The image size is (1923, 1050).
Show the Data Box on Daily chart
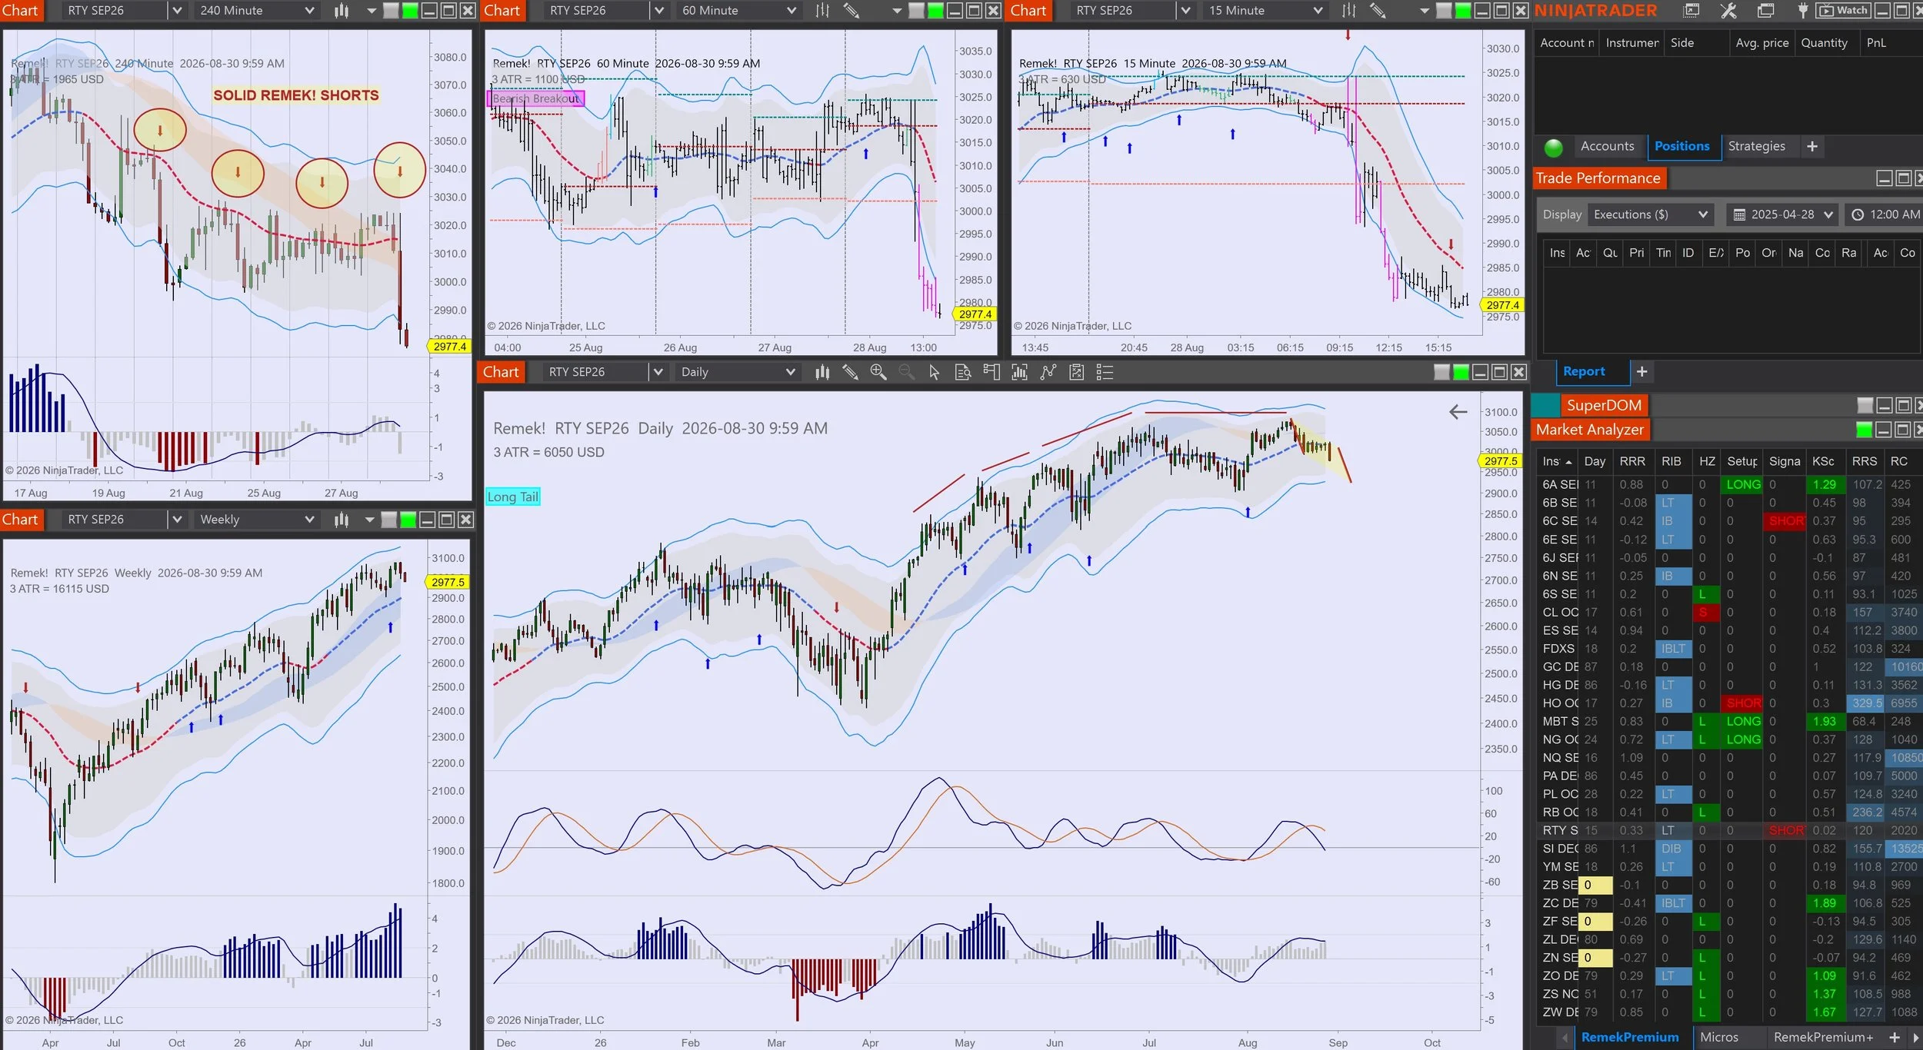pyautogui.click(x=962, y=372)
